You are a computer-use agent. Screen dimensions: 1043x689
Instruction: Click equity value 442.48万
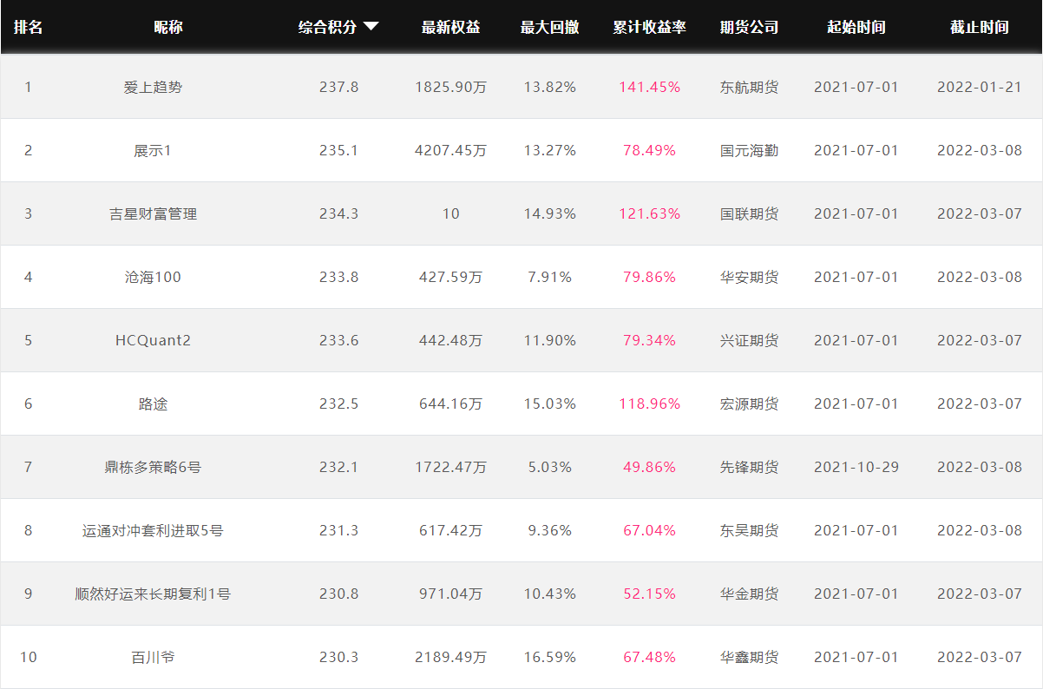(x=451, y=340)
